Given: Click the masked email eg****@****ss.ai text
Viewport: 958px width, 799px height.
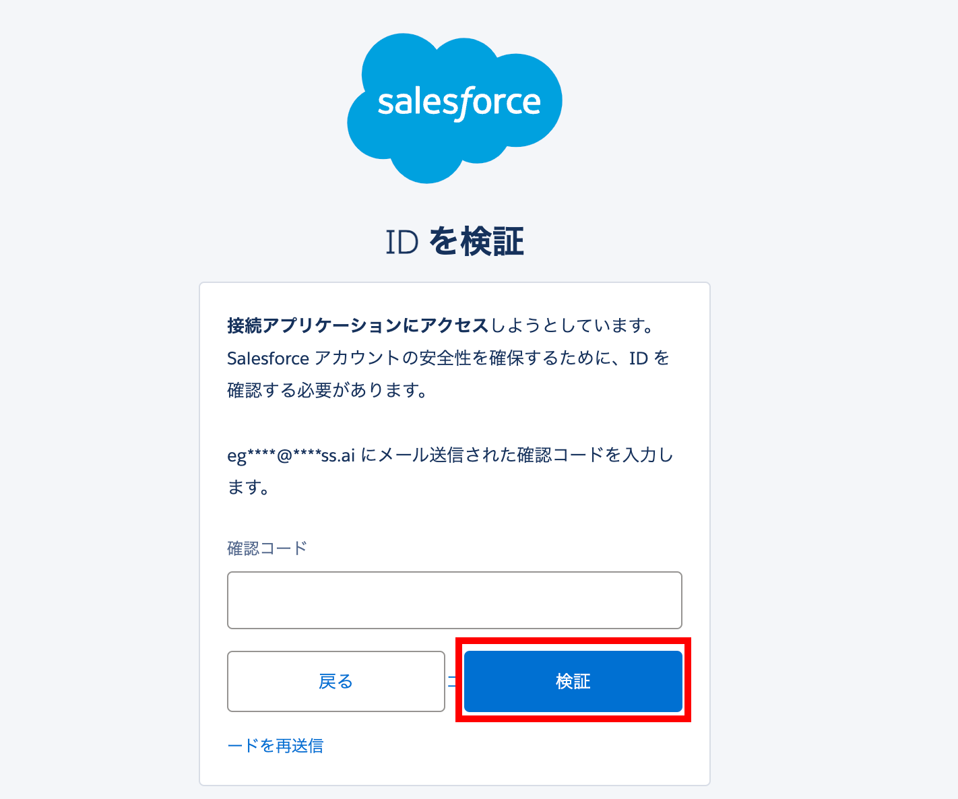Looking at the screenshot, I should pyautogui.click(x=291, y=455).
